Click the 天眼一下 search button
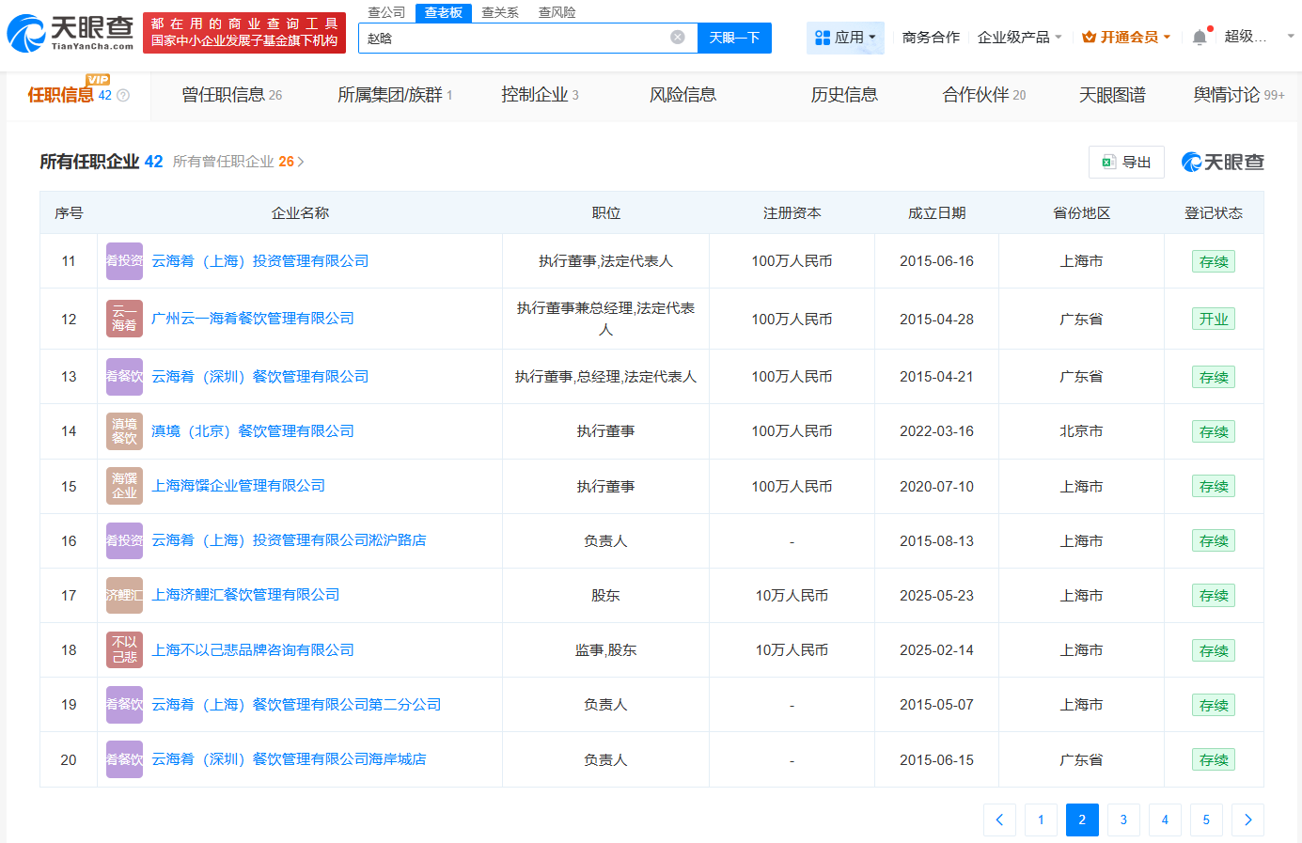The height and width of the screenshot is (843, 1302). coord(734,38)
